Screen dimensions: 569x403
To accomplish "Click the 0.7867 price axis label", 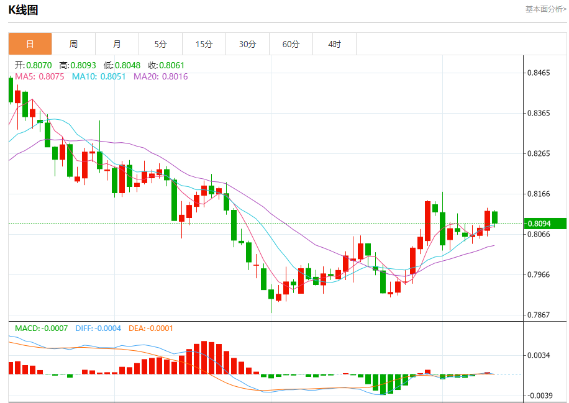I will 539,315.
